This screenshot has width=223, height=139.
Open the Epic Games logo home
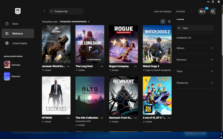[18, 11]
